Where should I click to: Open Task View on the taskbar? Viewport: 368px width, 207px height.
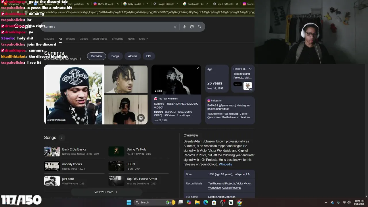pos(181,202)
